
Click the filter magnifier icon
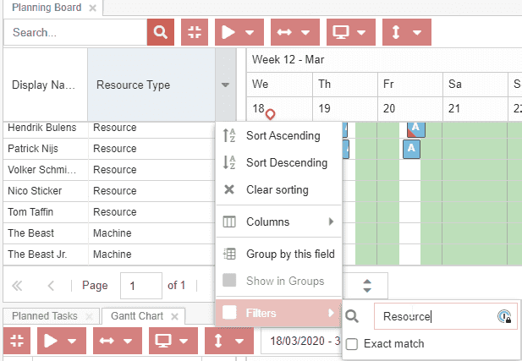tap(352, 316)
